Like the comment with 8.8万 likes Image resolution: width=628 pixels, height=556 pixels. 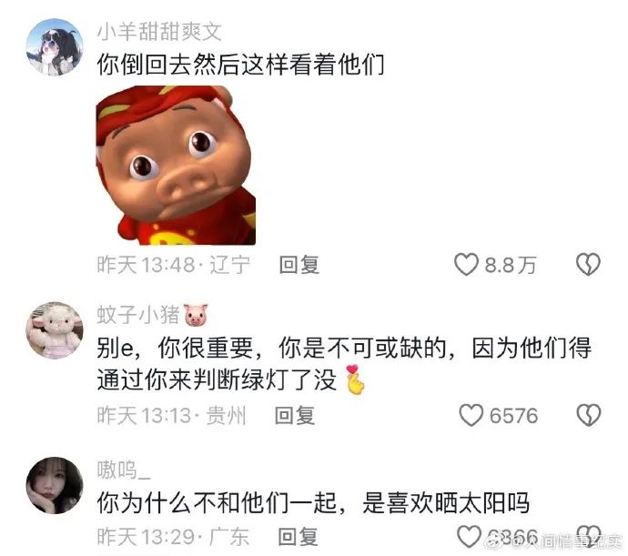pos(466,265)
